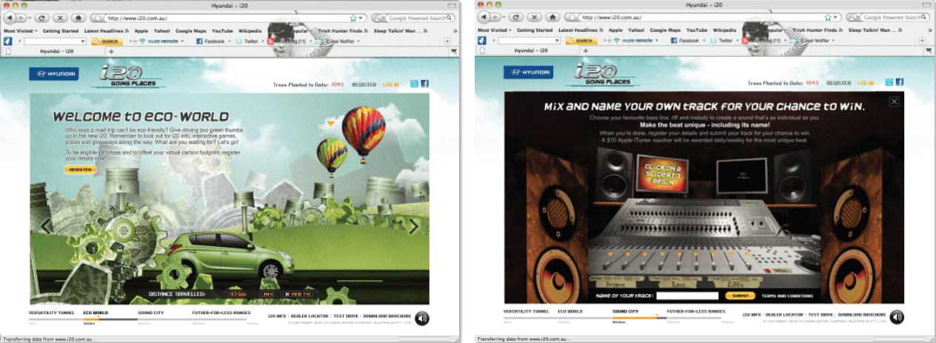This screenshot has height=343, width=936.
Task: Click Submit under the mixing desk
Action: pos(739,295)
